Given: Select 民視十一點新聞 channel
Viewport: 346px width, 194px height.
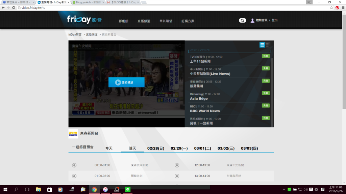Looking at the screenshot, I should point(229,121).
